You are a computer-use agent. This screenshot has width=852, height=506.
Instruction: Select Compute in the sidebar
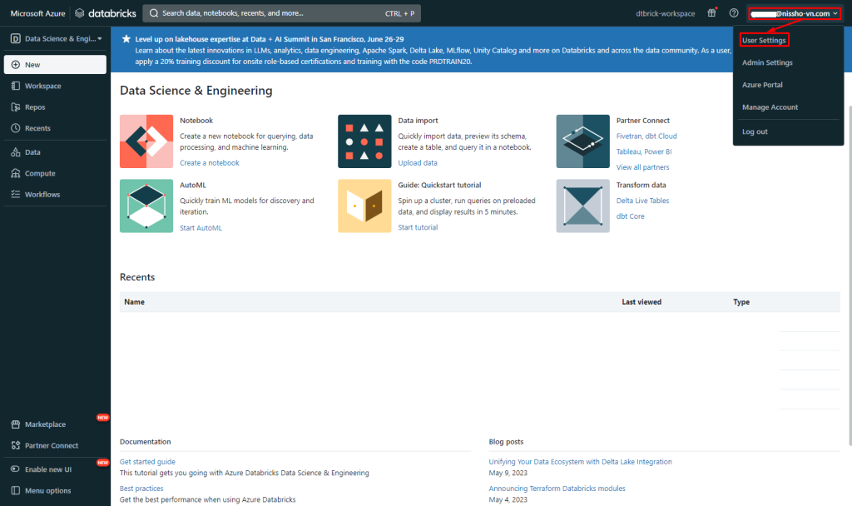[40, 173]
